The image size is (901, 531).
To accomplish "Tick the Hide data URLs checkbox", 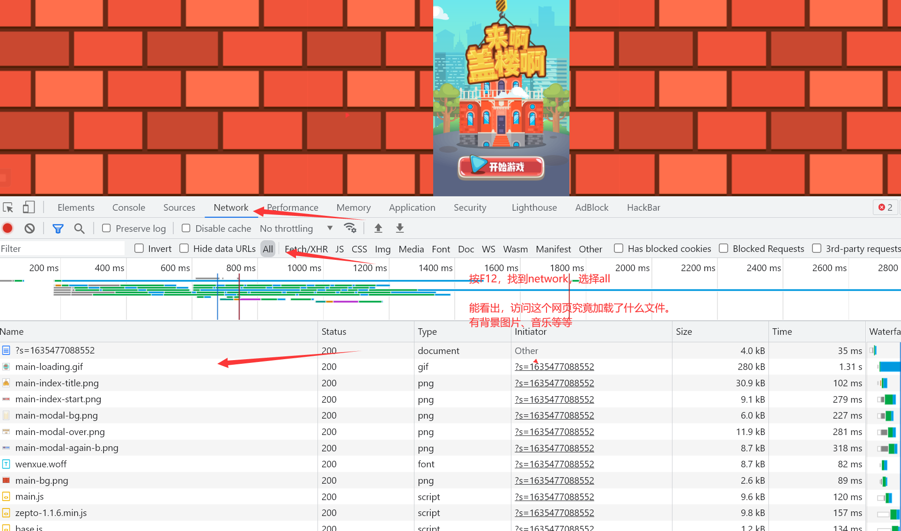I will click(184, 248).
